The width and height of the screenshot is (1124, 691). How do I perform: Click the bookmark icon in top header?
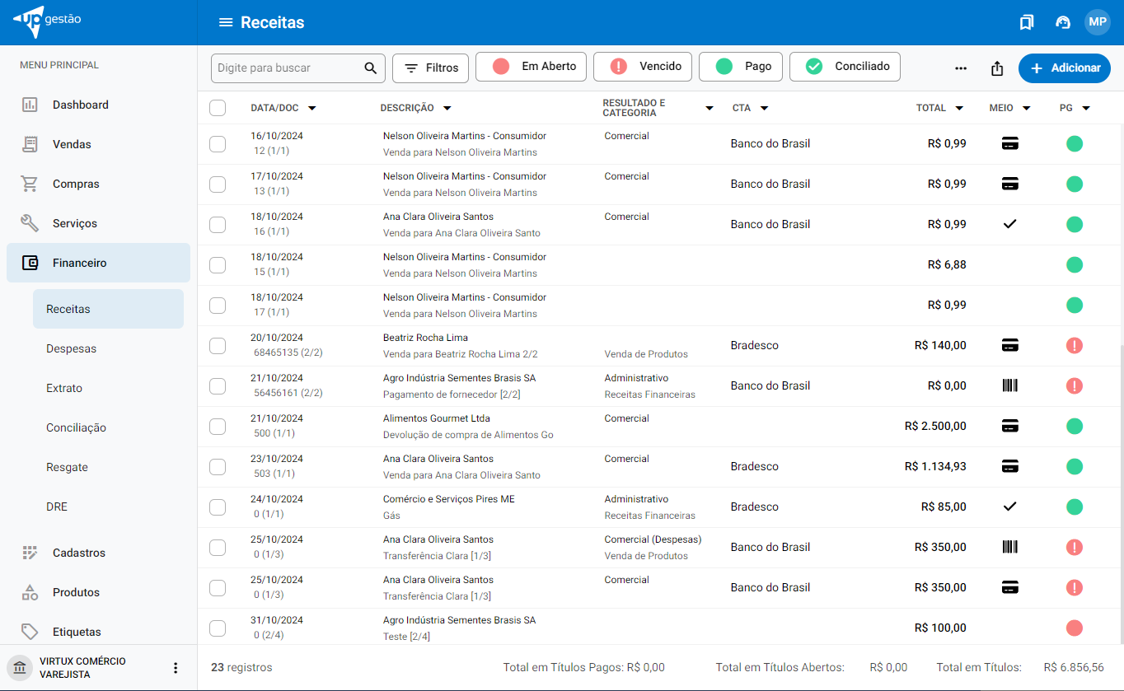point(1026,22)
